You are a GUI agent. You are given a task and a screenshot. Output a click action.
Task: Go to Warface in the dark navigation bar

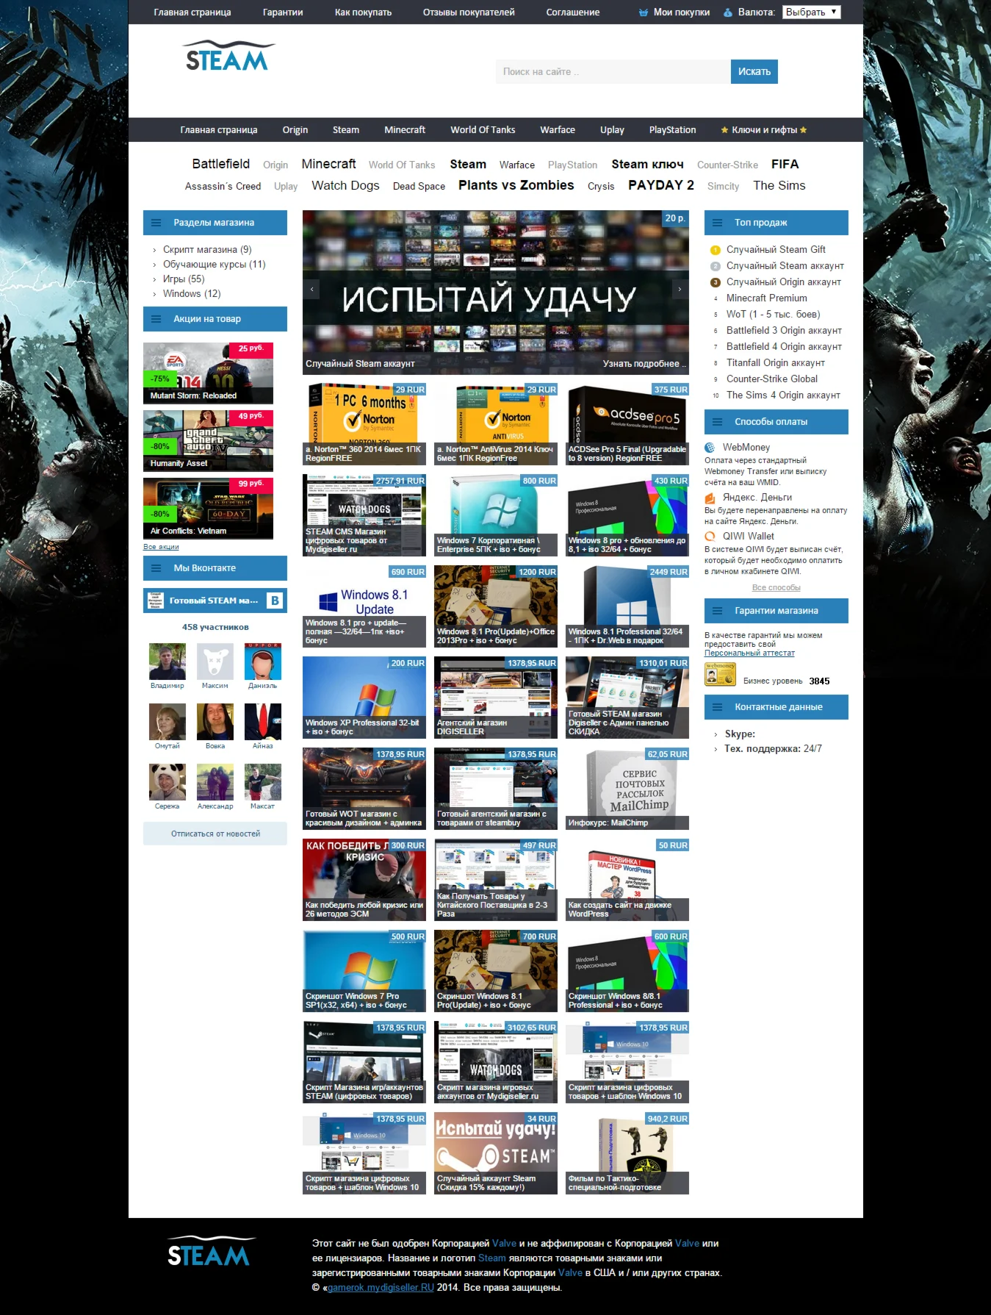coord(558,130)
